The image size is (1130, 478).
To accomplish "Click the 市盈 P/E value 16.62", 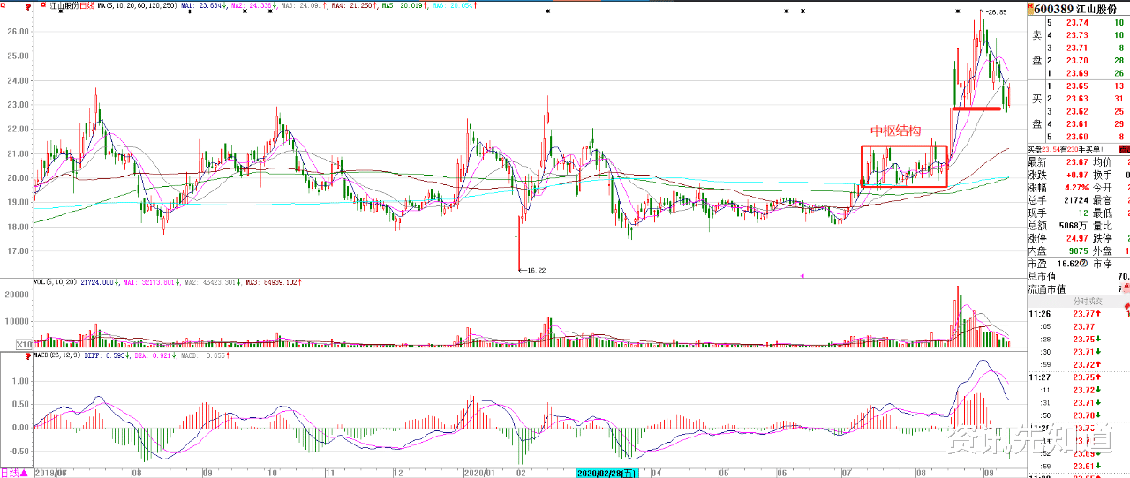I will pos(1070,264).
